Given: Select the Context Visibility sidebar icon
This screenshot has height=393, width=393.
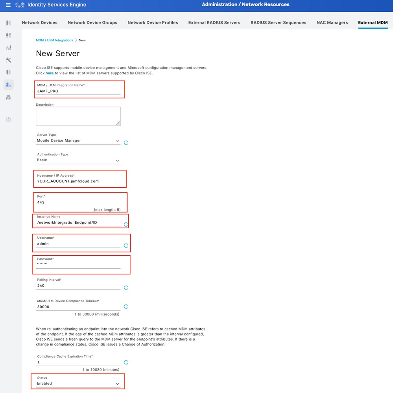Looking at the screenshot, I should coord(8,48).
